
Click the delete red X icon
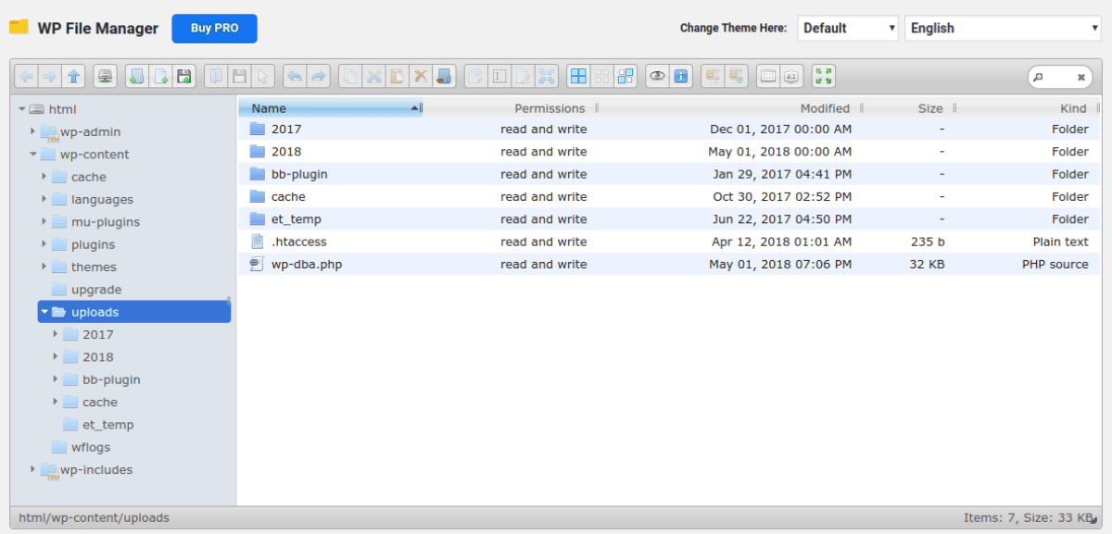point(420,77)
